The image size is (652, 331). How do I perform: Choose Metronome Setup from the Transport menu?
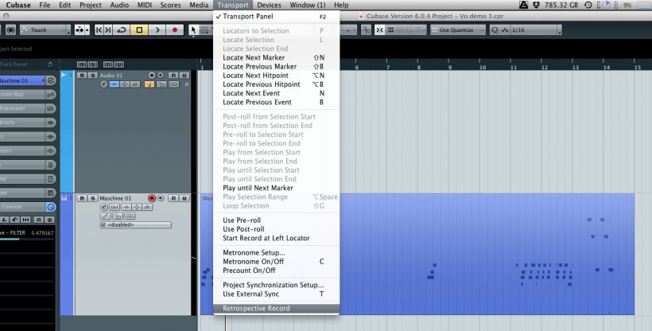click(x=254, y=252)
